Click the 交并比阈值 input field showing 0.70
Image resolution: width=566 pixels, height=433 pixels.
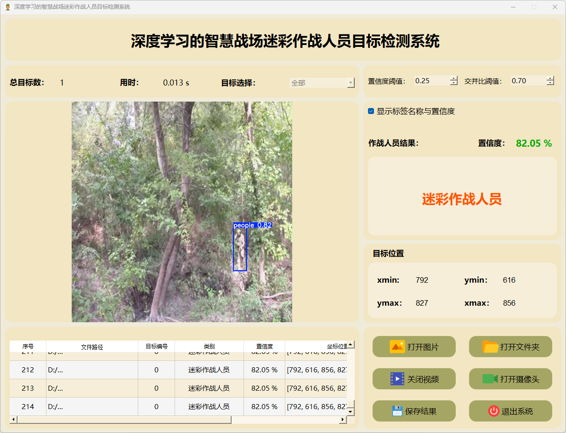pyautogui.click(x=527, y=81)
